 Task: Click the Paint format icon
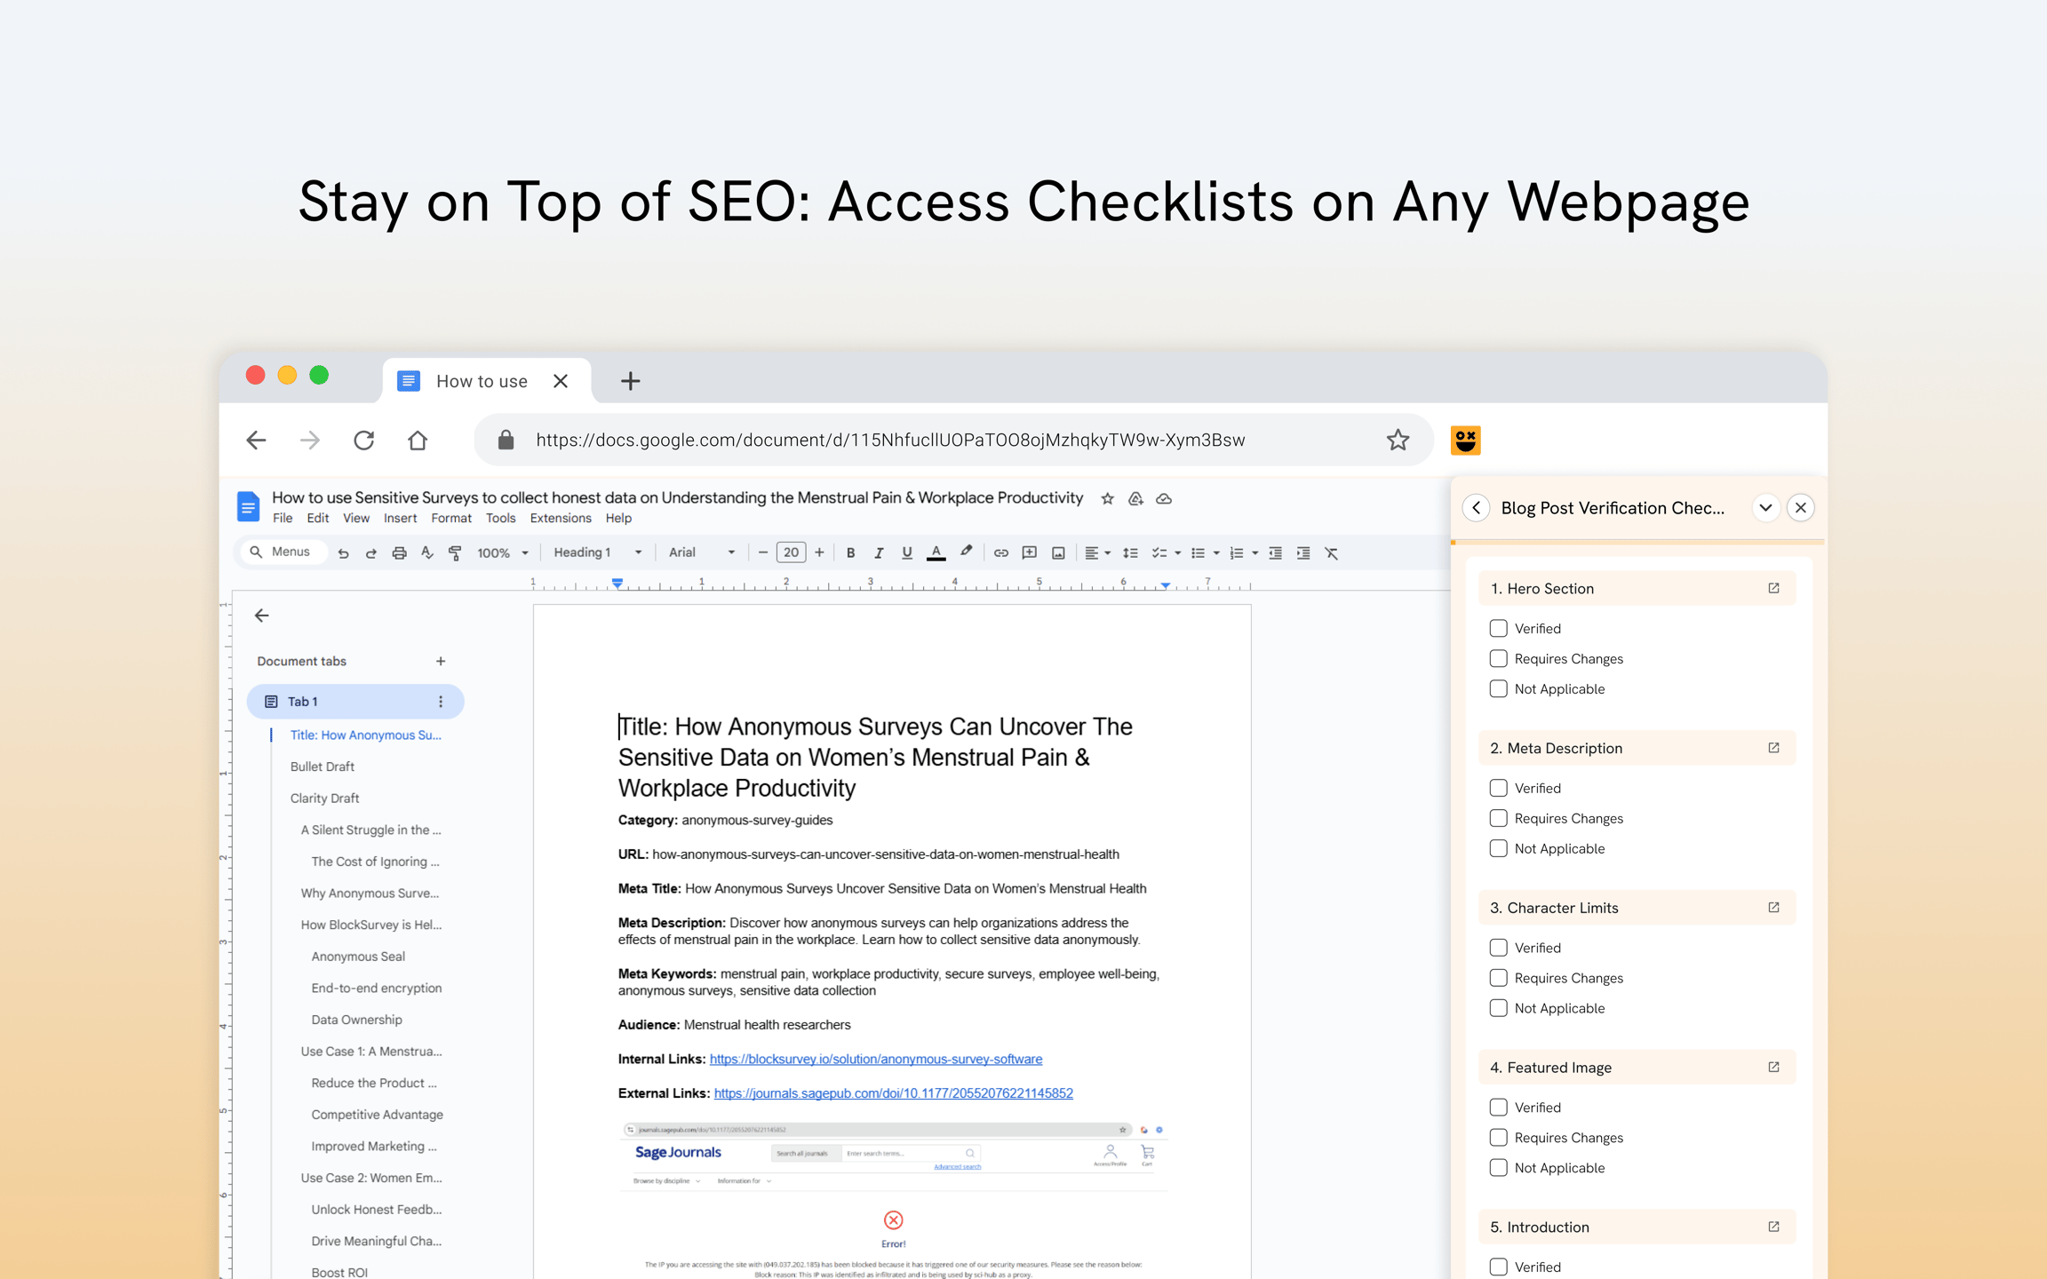pyautogui.click(x=455, y=552)
